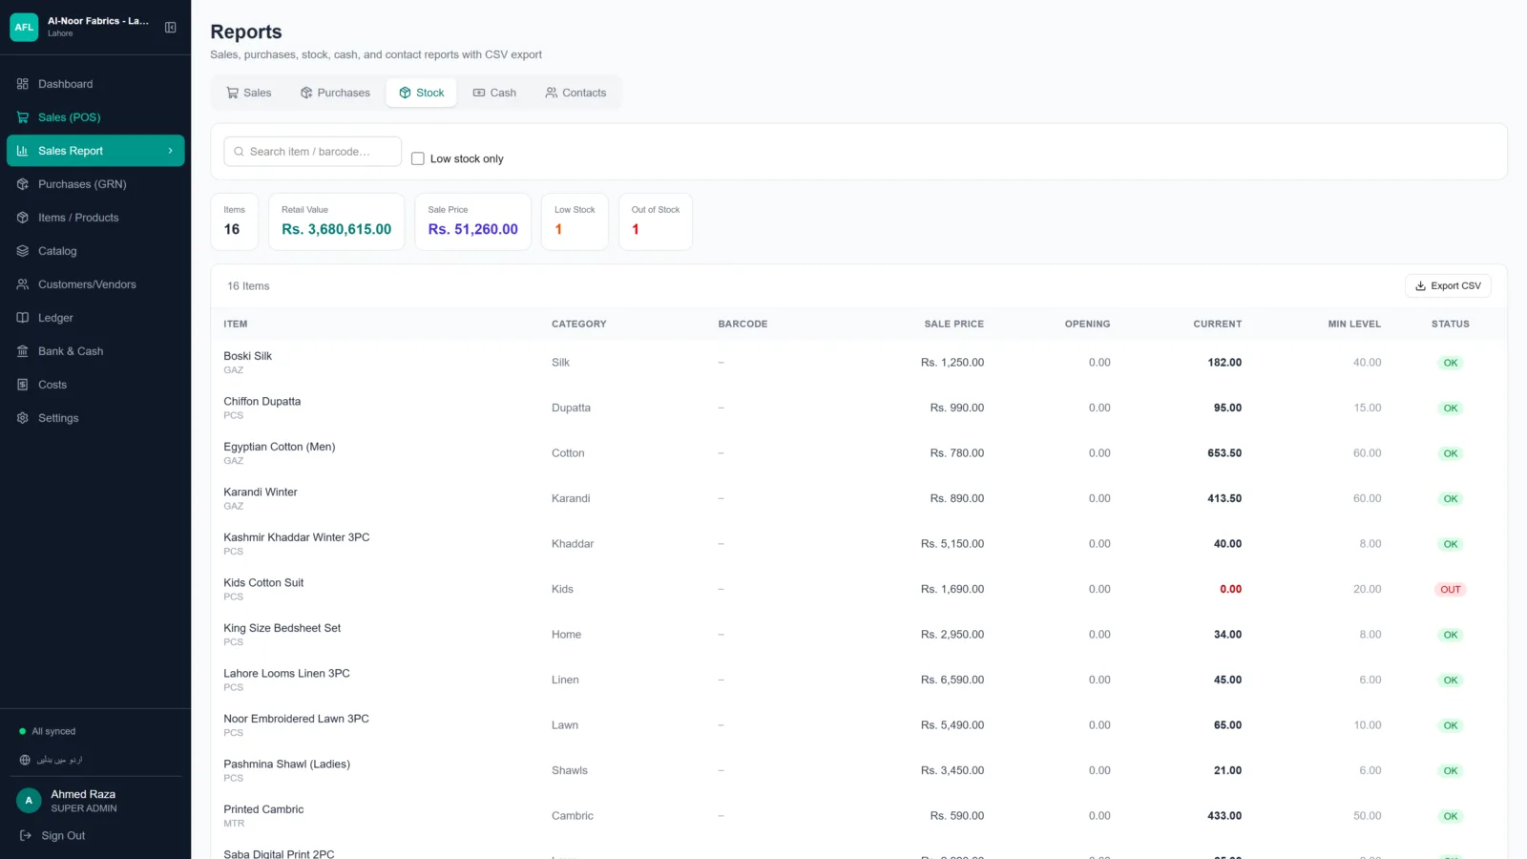Click the language globe icon
Screen dimensions: 1527x859
click(25, 760)
